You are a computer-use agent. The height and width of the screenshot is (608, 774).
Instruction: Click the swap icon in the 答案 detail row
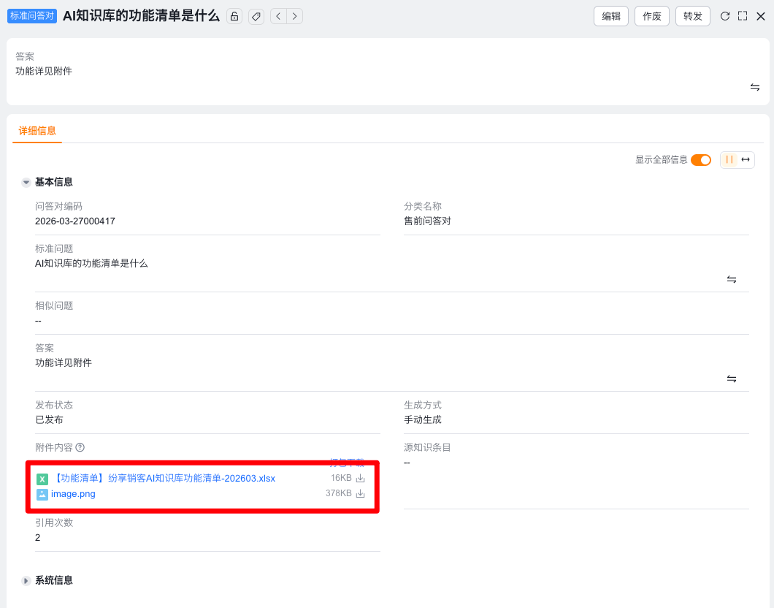732,379
